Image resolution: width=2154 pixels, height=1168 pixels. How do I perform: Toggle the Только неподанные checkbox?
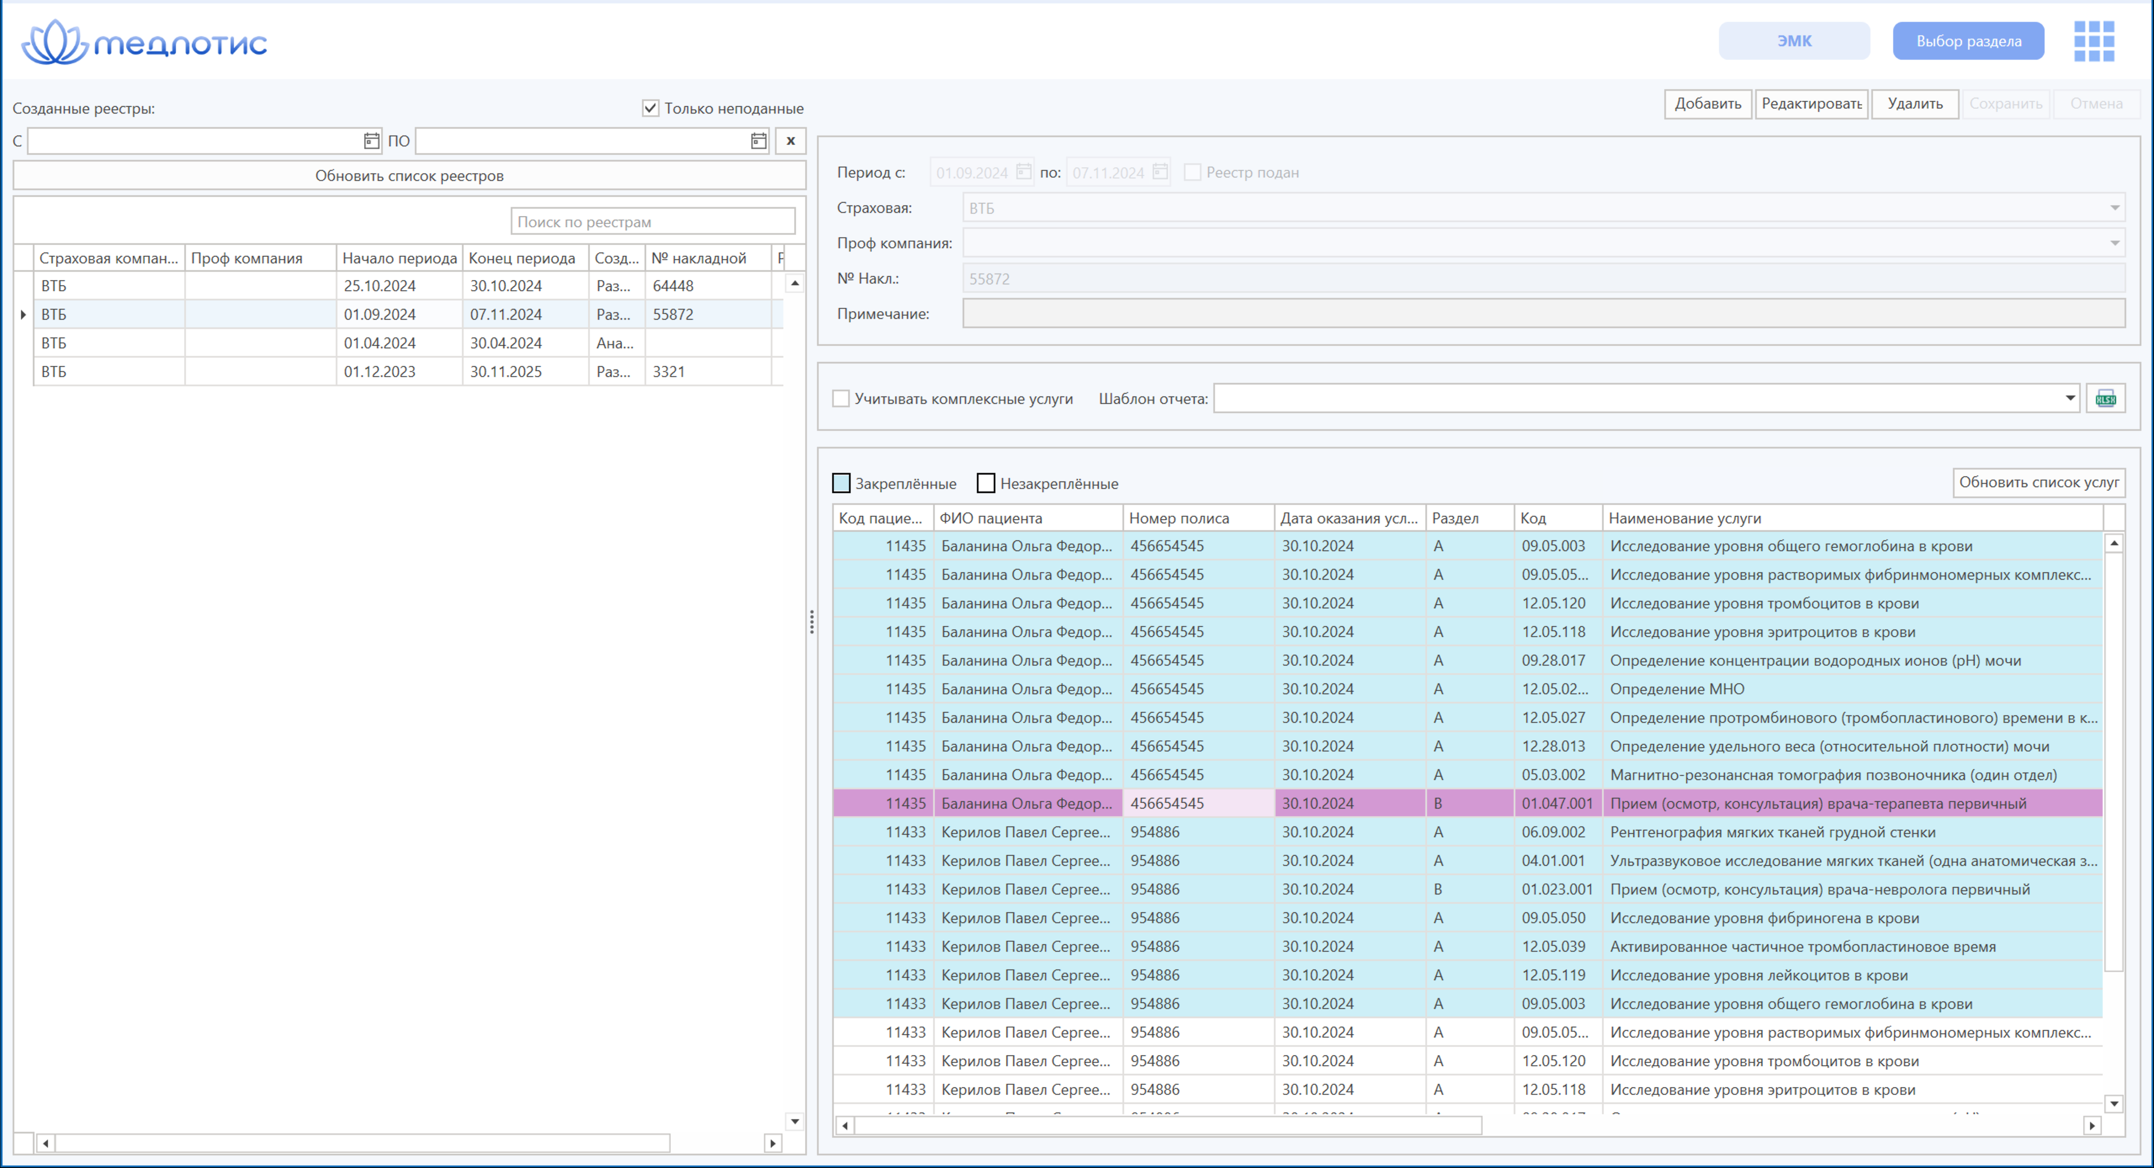[x=650, y=108]
